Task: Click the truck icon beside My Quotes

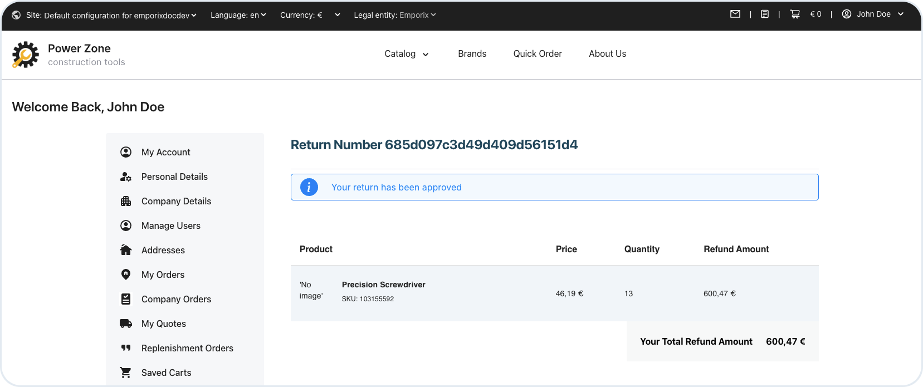Action: (126, 324)
